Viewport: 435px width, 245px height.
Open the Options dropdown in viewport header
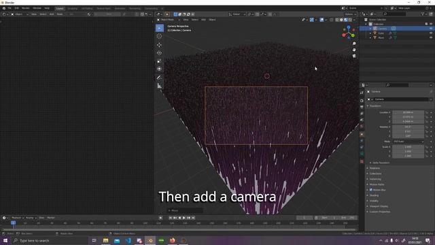[x=350, y=14]
